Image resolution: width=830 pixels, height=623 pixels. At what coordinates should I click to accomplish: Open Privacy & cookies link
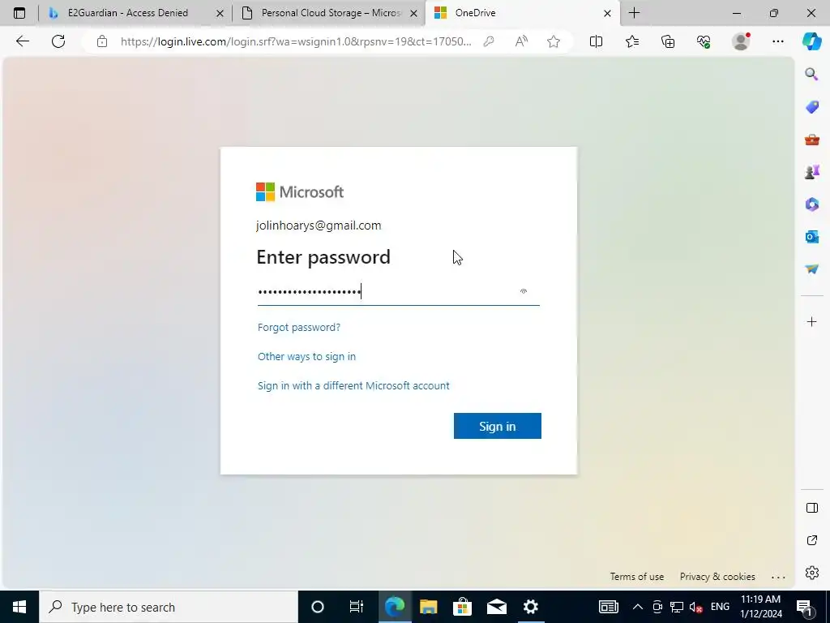[x=717, y=577]
